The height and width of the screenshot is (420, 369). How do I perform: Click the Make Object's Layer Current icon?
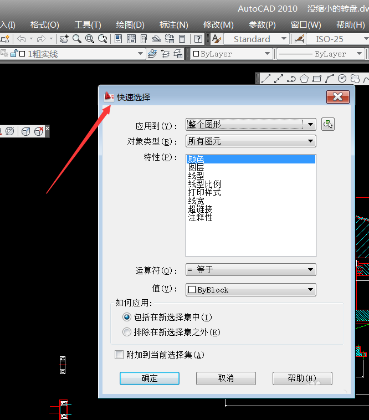(152, 54)
